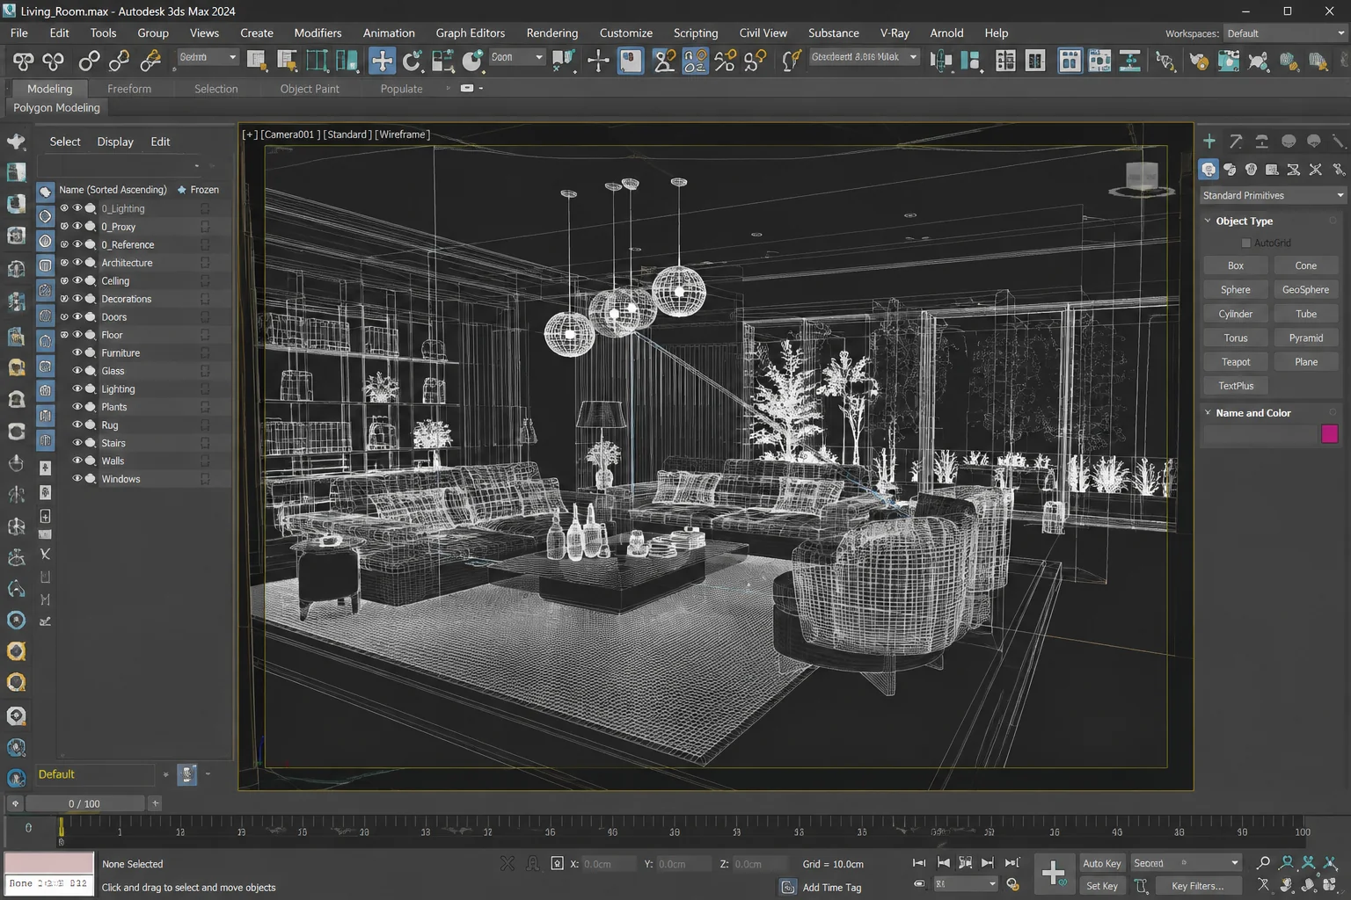Click the Cylinder button
Screen dimensions: 1351x900
(x=1236, y=314)
